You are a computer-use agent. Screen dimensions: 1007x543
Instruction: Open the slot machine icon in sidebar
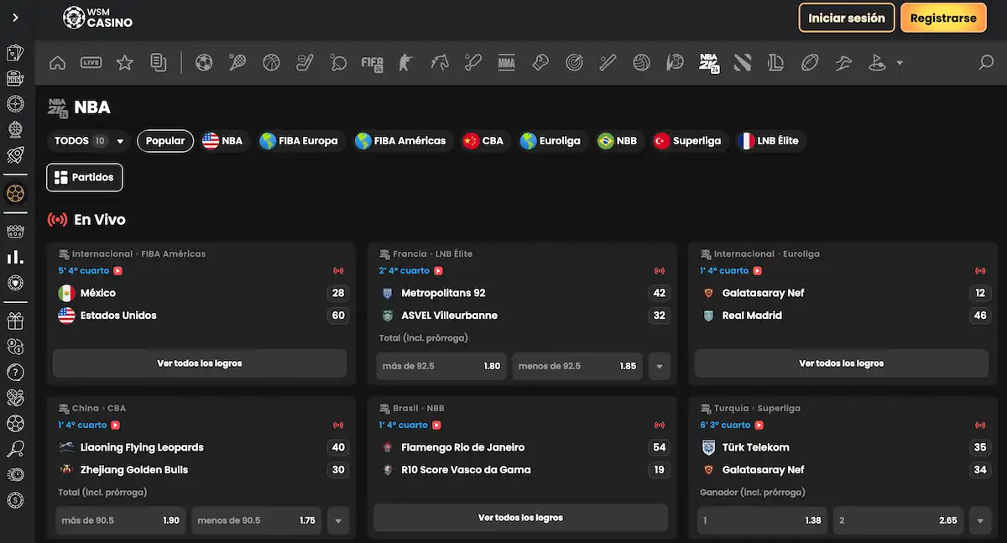15,79
